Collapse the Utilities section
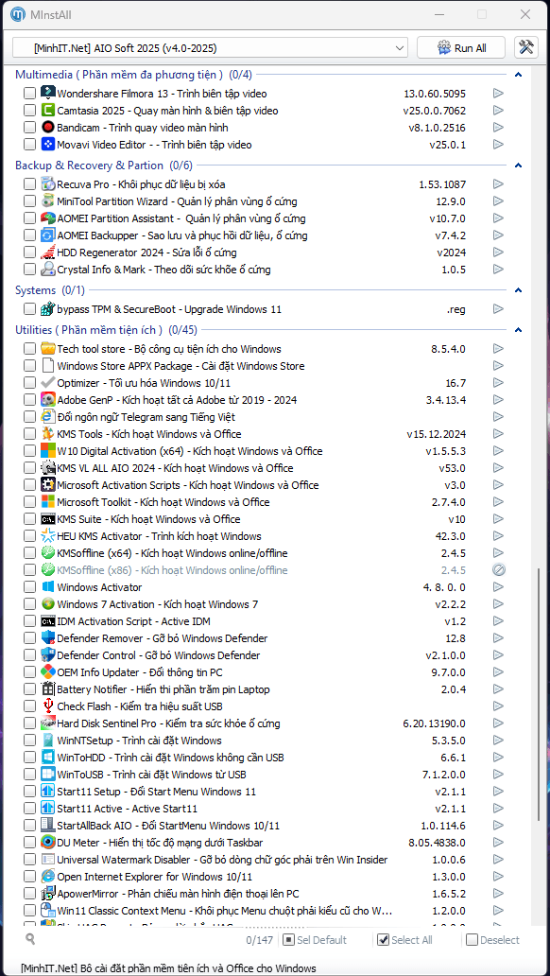This screenshot has height=976, width=550. point(518,330)
